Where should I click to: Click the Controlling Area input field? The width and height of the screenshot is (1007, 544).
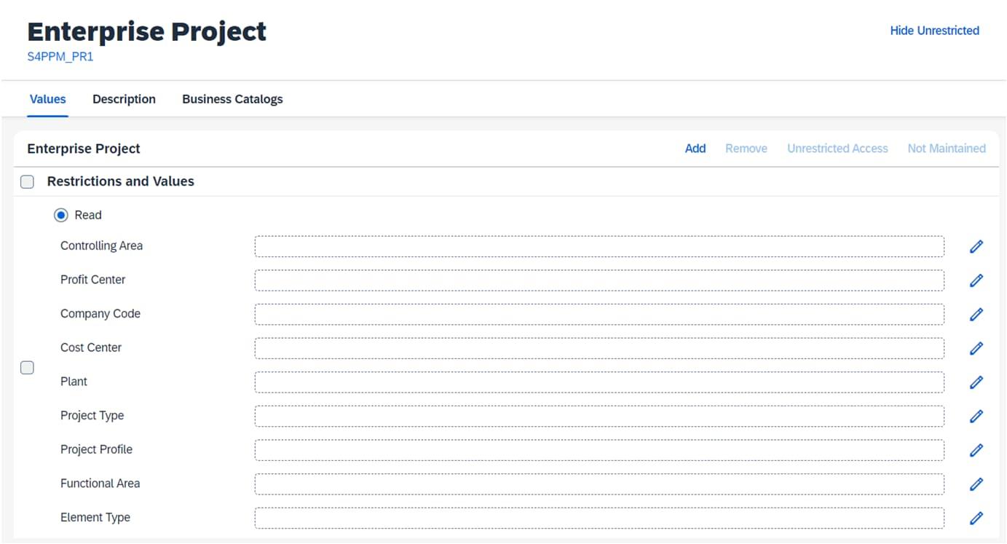(x=599, y=246)
